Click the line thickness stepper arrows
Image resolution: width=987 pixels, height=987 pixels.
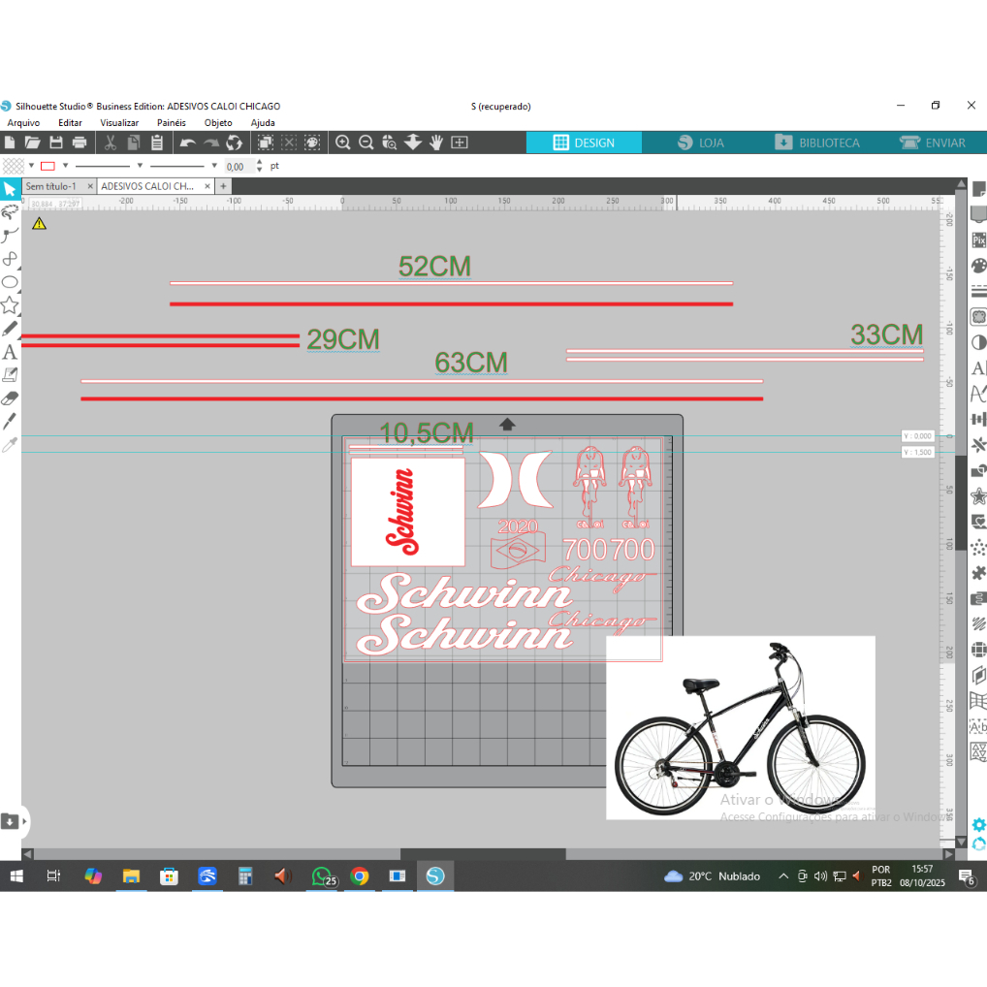259,166
